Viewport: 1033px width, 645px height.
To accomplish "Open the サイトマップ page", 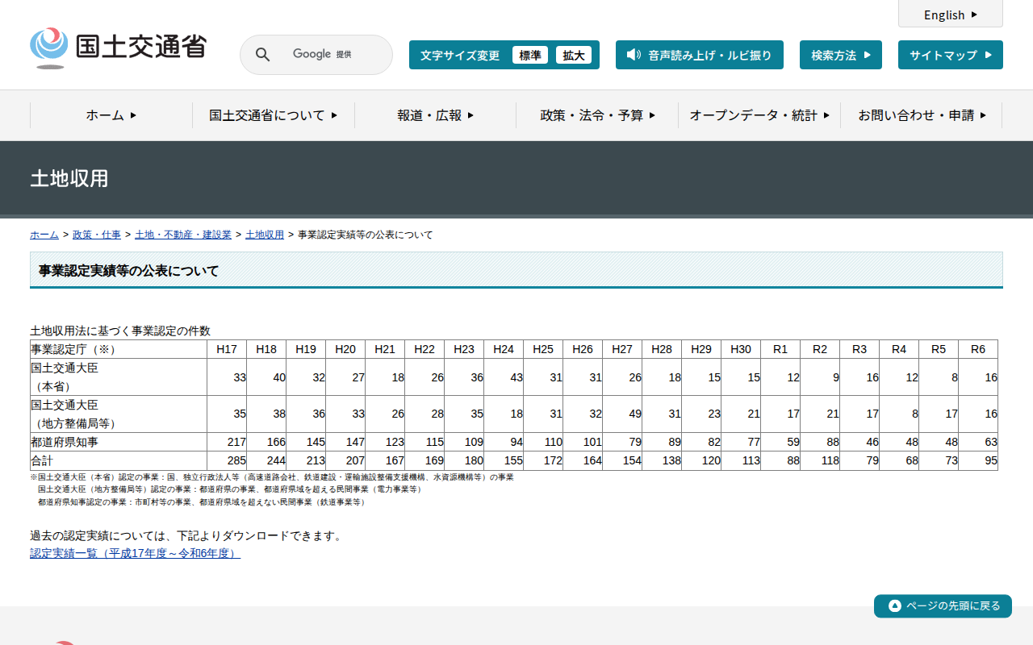I will click(x=950, y=55).
